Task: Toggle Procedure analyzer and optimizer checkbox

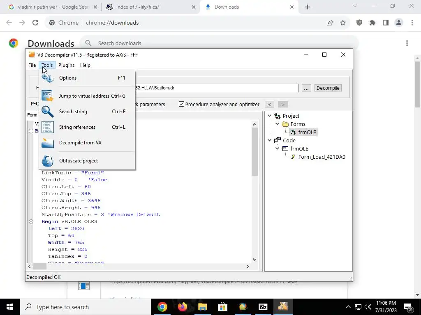Action: (x=181, y=104)
